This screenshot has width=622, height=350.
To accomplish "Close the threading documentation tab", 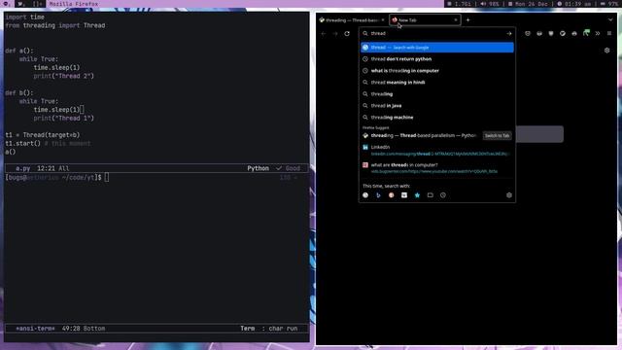I will coord(383,19).
